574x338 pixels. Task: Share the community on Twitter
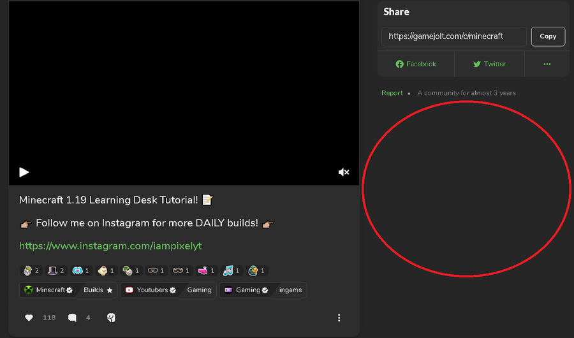coord(489,64)
